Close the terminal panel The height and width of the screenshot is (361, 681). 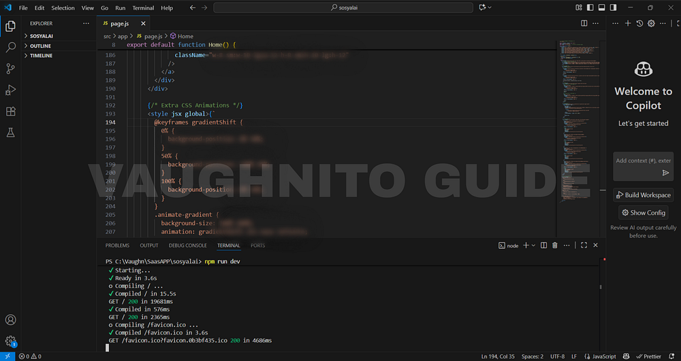[595, 245]
